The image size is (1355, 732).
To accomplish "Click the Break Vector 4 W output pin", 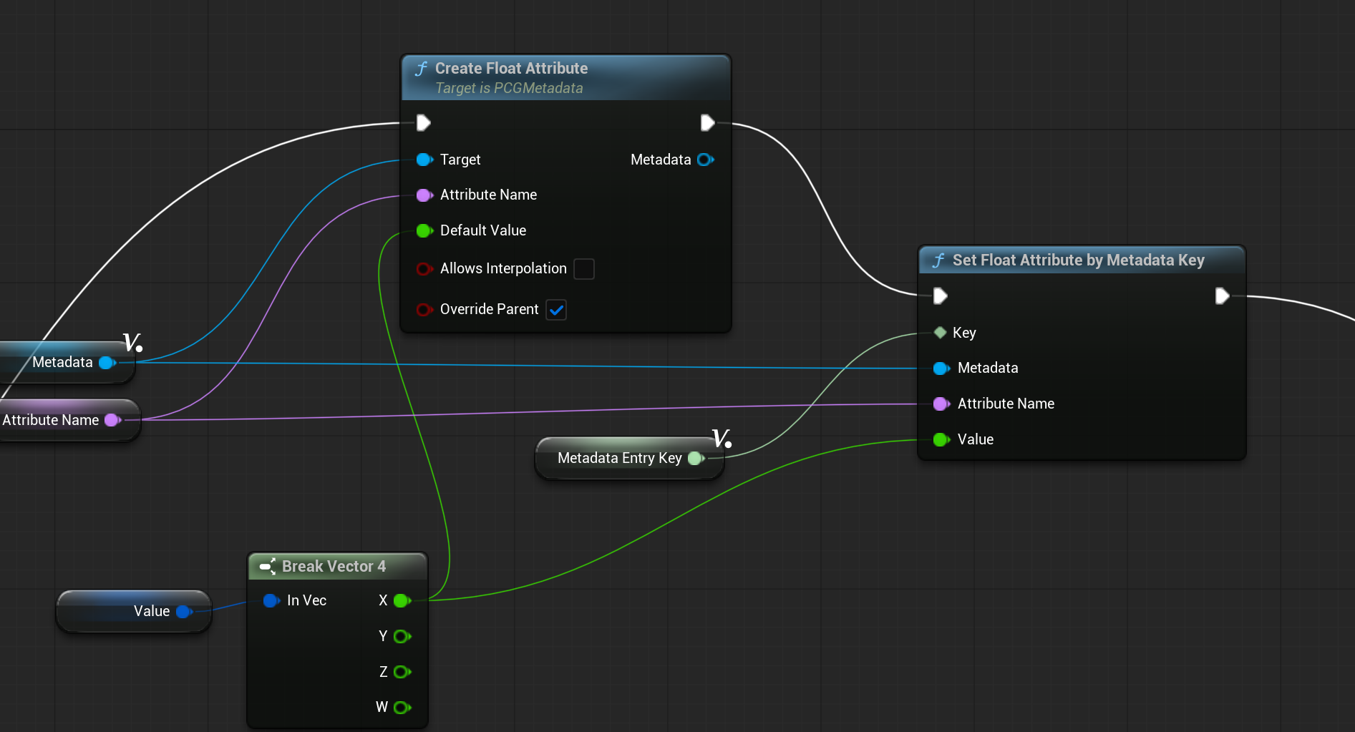I will [402, 708].
